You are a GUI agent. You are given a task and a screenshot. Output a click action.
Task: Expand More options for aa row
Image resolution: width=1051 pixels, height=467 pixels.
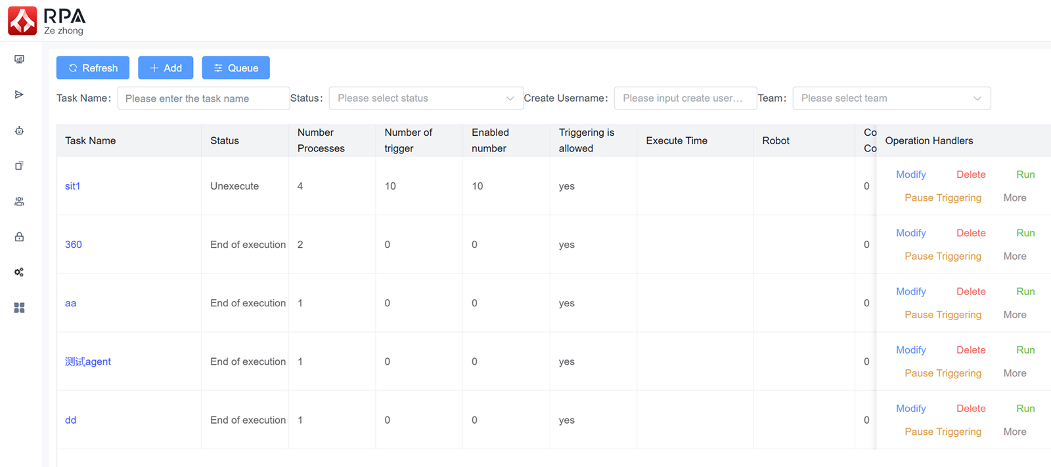1015,315
